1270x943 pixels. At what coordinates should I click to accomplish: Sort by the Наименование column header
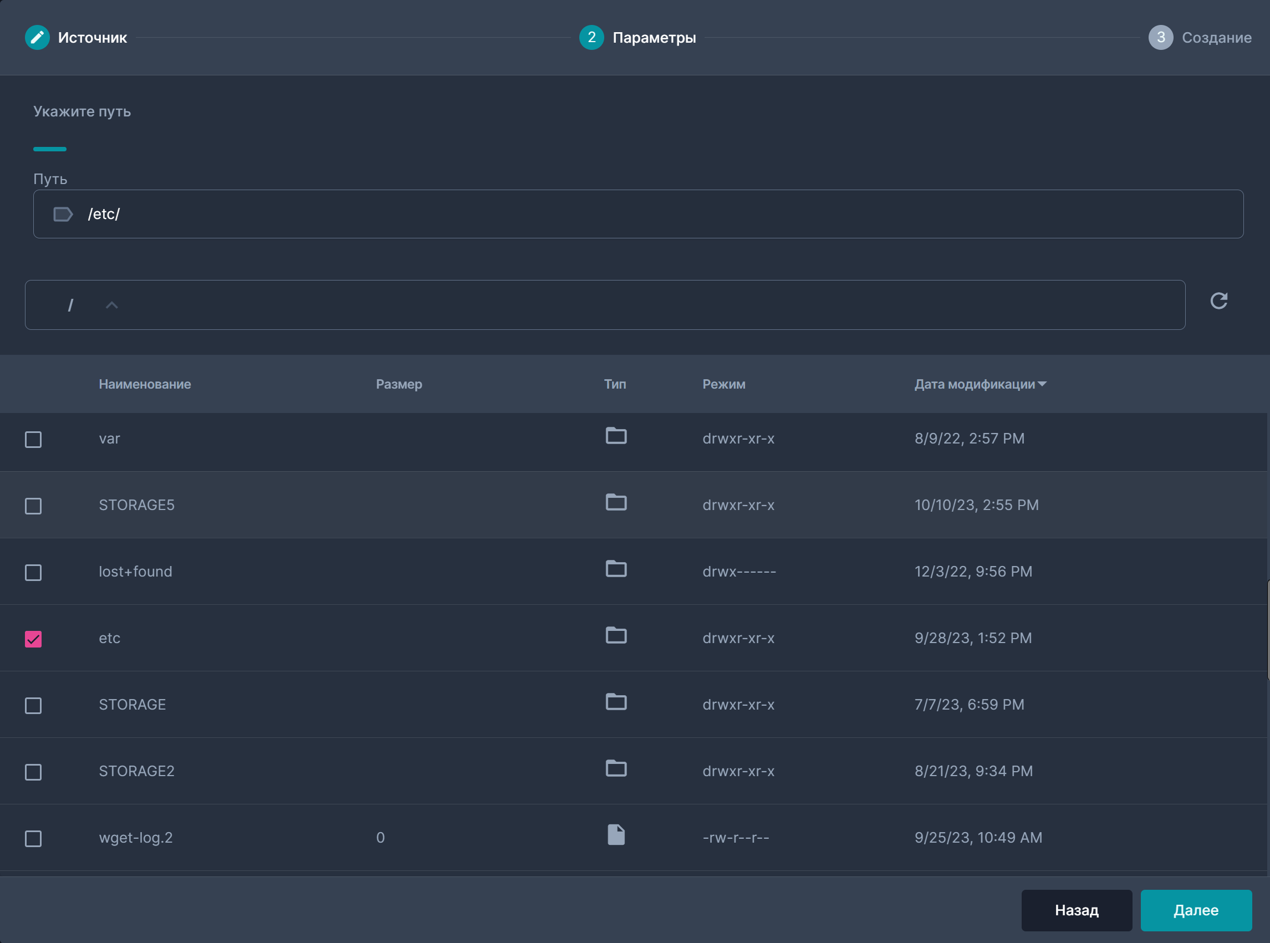[x=145, y=384]
